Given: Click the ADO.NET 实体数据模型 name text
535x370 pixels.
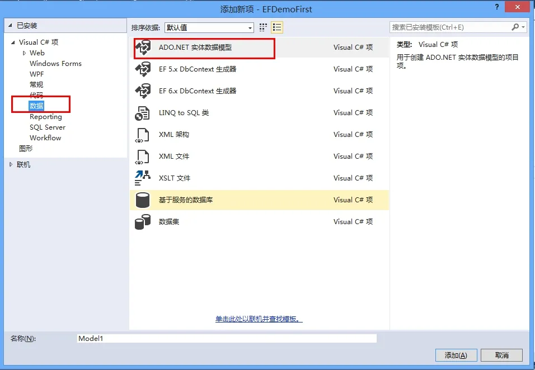Looking at the screenshot, I should point(195,48).
